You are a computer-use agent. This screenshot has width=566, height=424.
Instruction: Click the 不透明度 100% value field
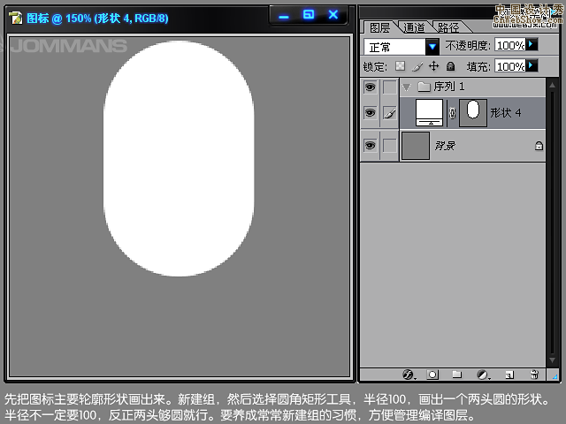[x=510, y=45]
